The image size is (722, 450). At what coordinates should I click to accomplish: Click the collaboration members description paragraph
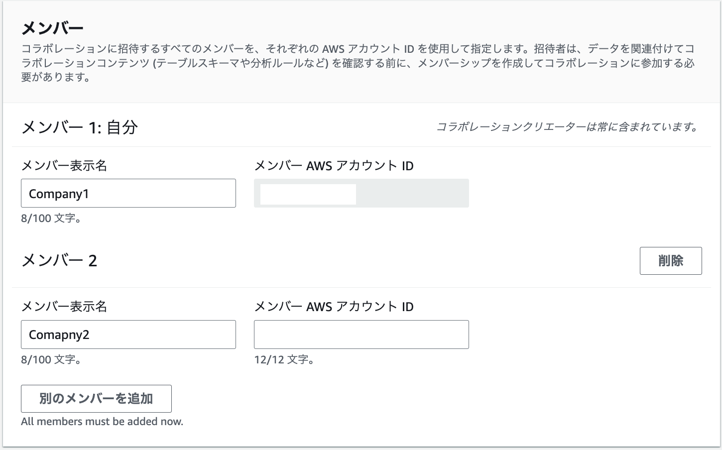[358, 63]
